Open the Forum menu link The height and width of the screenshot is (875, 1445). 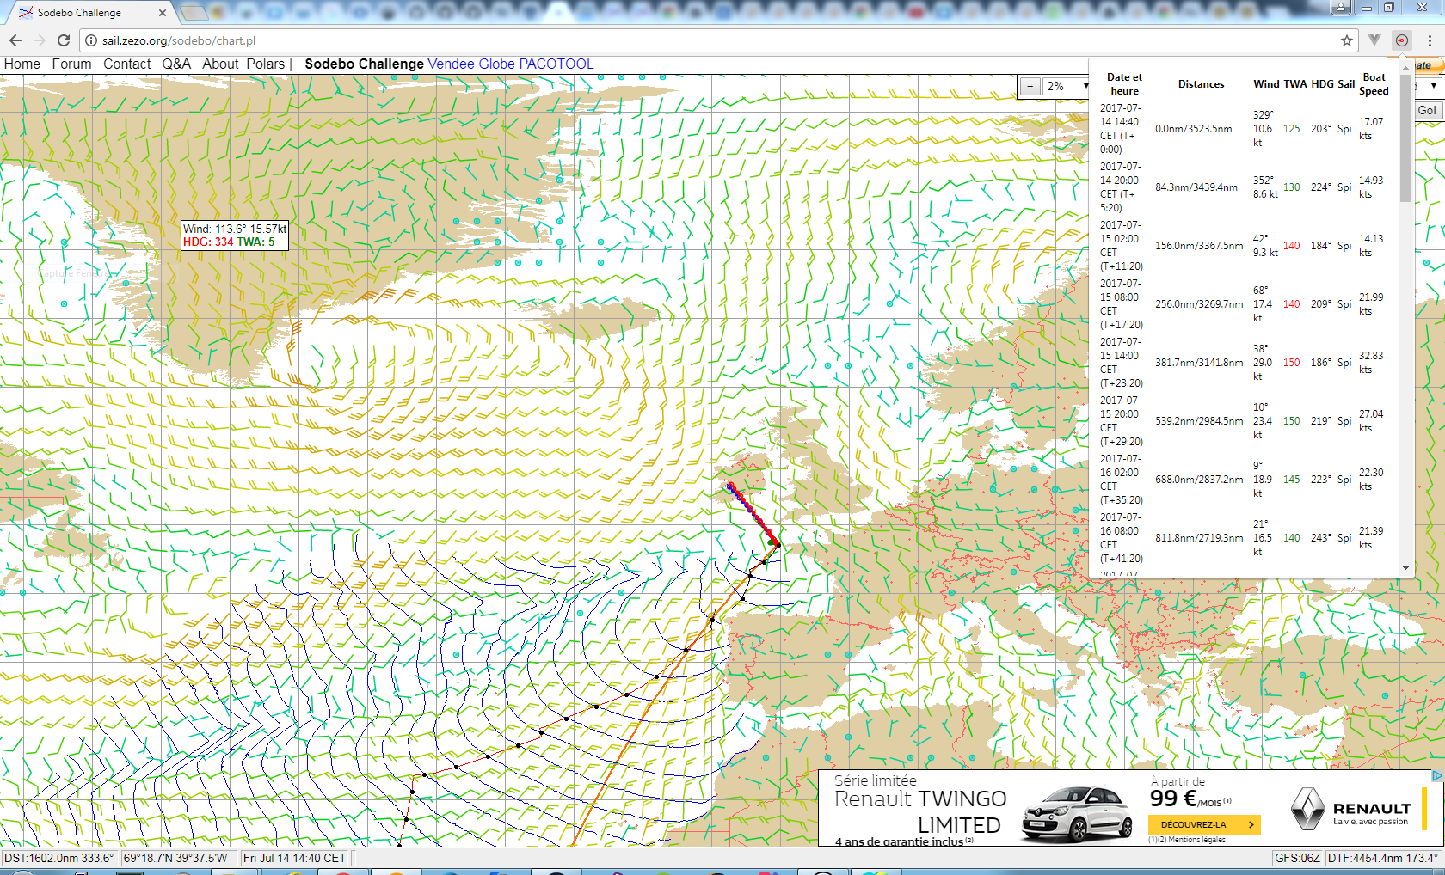(71, 64)
